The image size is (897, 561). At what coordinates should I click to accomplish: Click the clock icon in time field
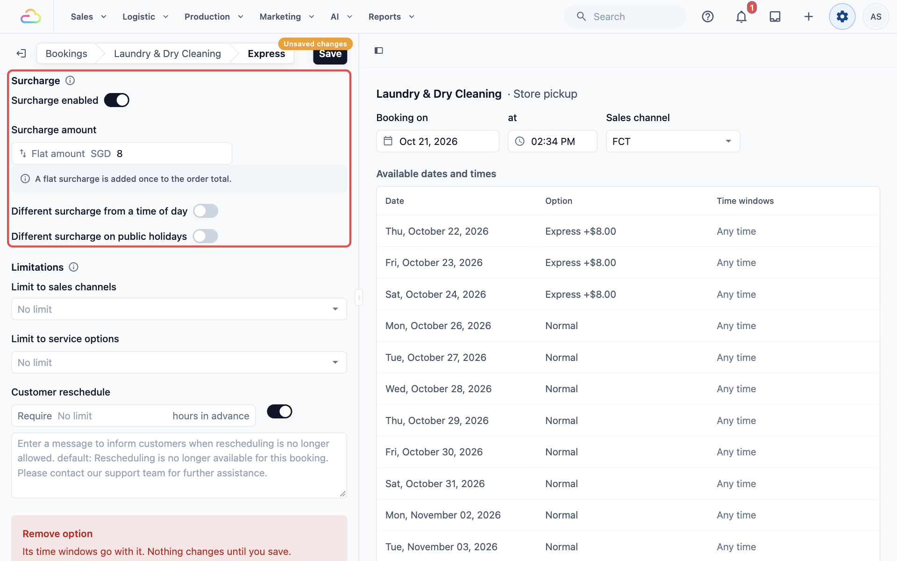tap(520, 141)
